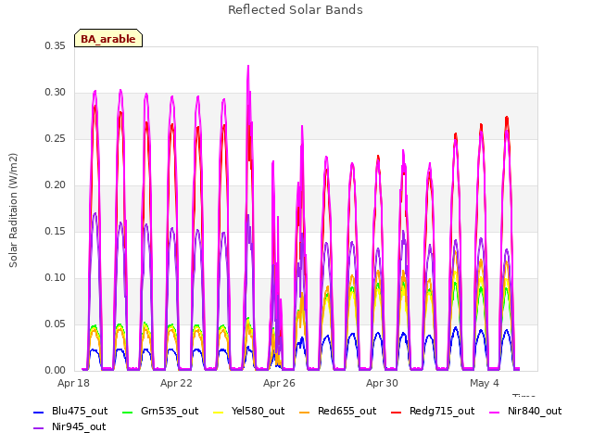
Task: Click the 0.35 y-axis label
Action: coord(56,46)
